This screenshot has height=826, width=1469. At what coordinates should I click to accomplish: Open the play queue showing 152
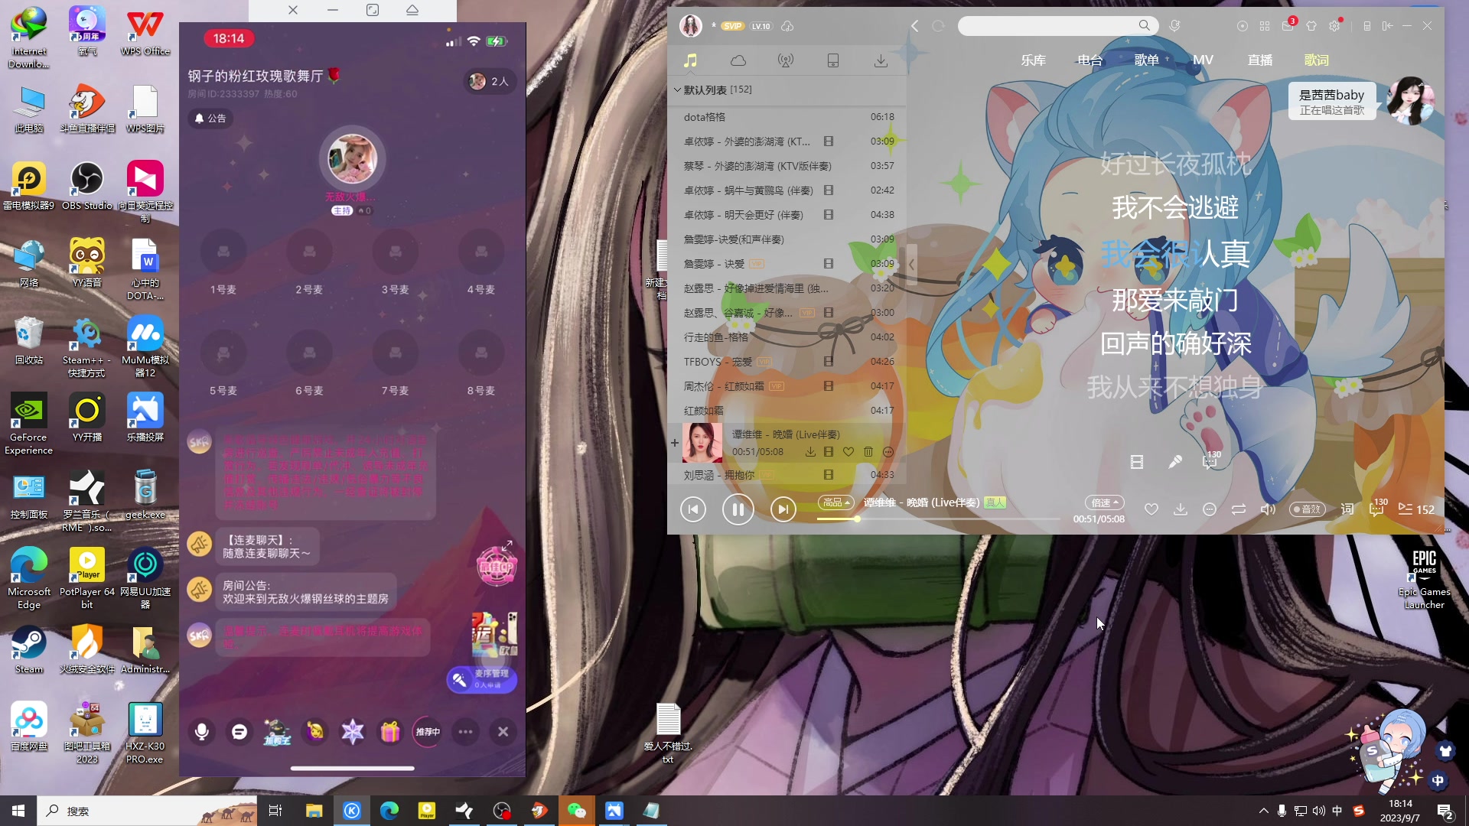tap(1416, 509)
